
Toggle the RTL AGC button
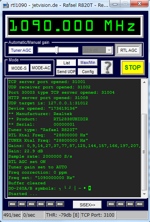pyautogui.click(x=128, y=50)
